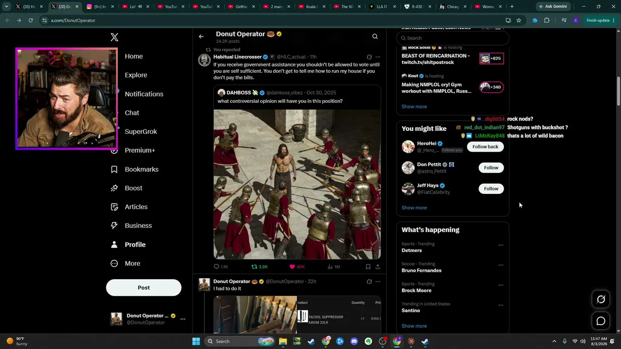This screenshot has width=621, height=349.
Task: Show more live spaces below Knut
Action: pos(414,107)
